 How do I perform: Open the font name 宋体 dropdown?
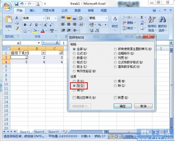click(x=44, y=18)
